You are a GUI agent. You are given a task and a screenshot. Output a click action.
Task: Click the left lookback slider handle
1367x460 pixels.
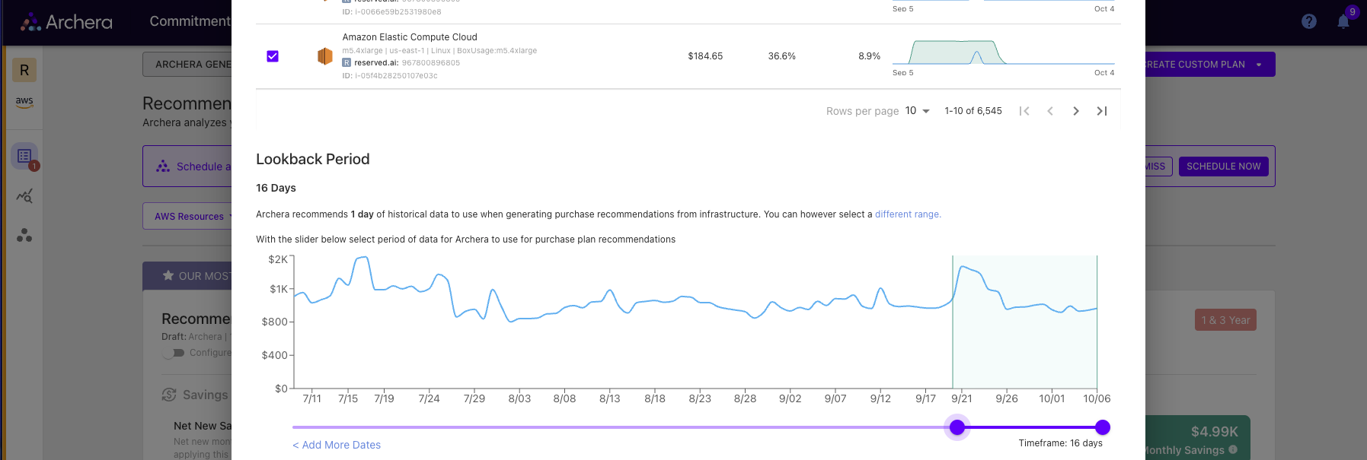click(957, 427)
